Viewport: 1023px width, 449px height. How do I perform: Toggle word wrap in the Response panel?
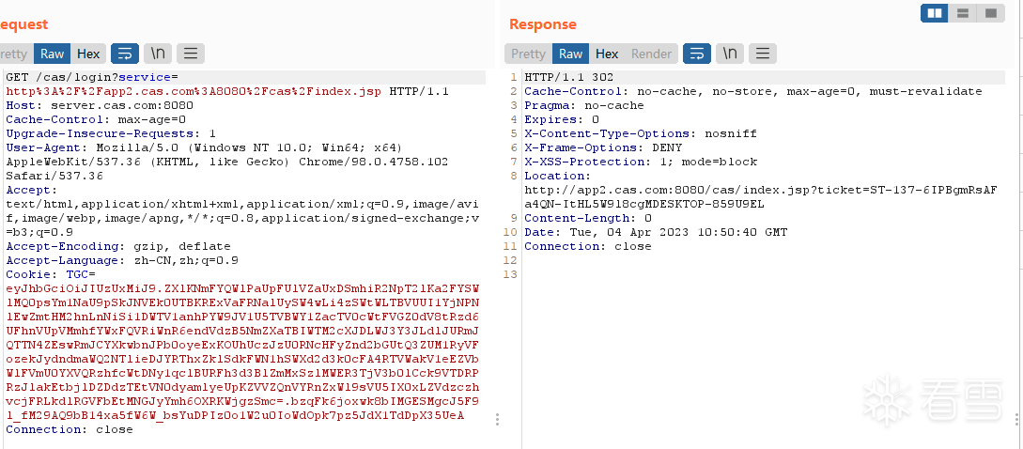click(697, 54)
